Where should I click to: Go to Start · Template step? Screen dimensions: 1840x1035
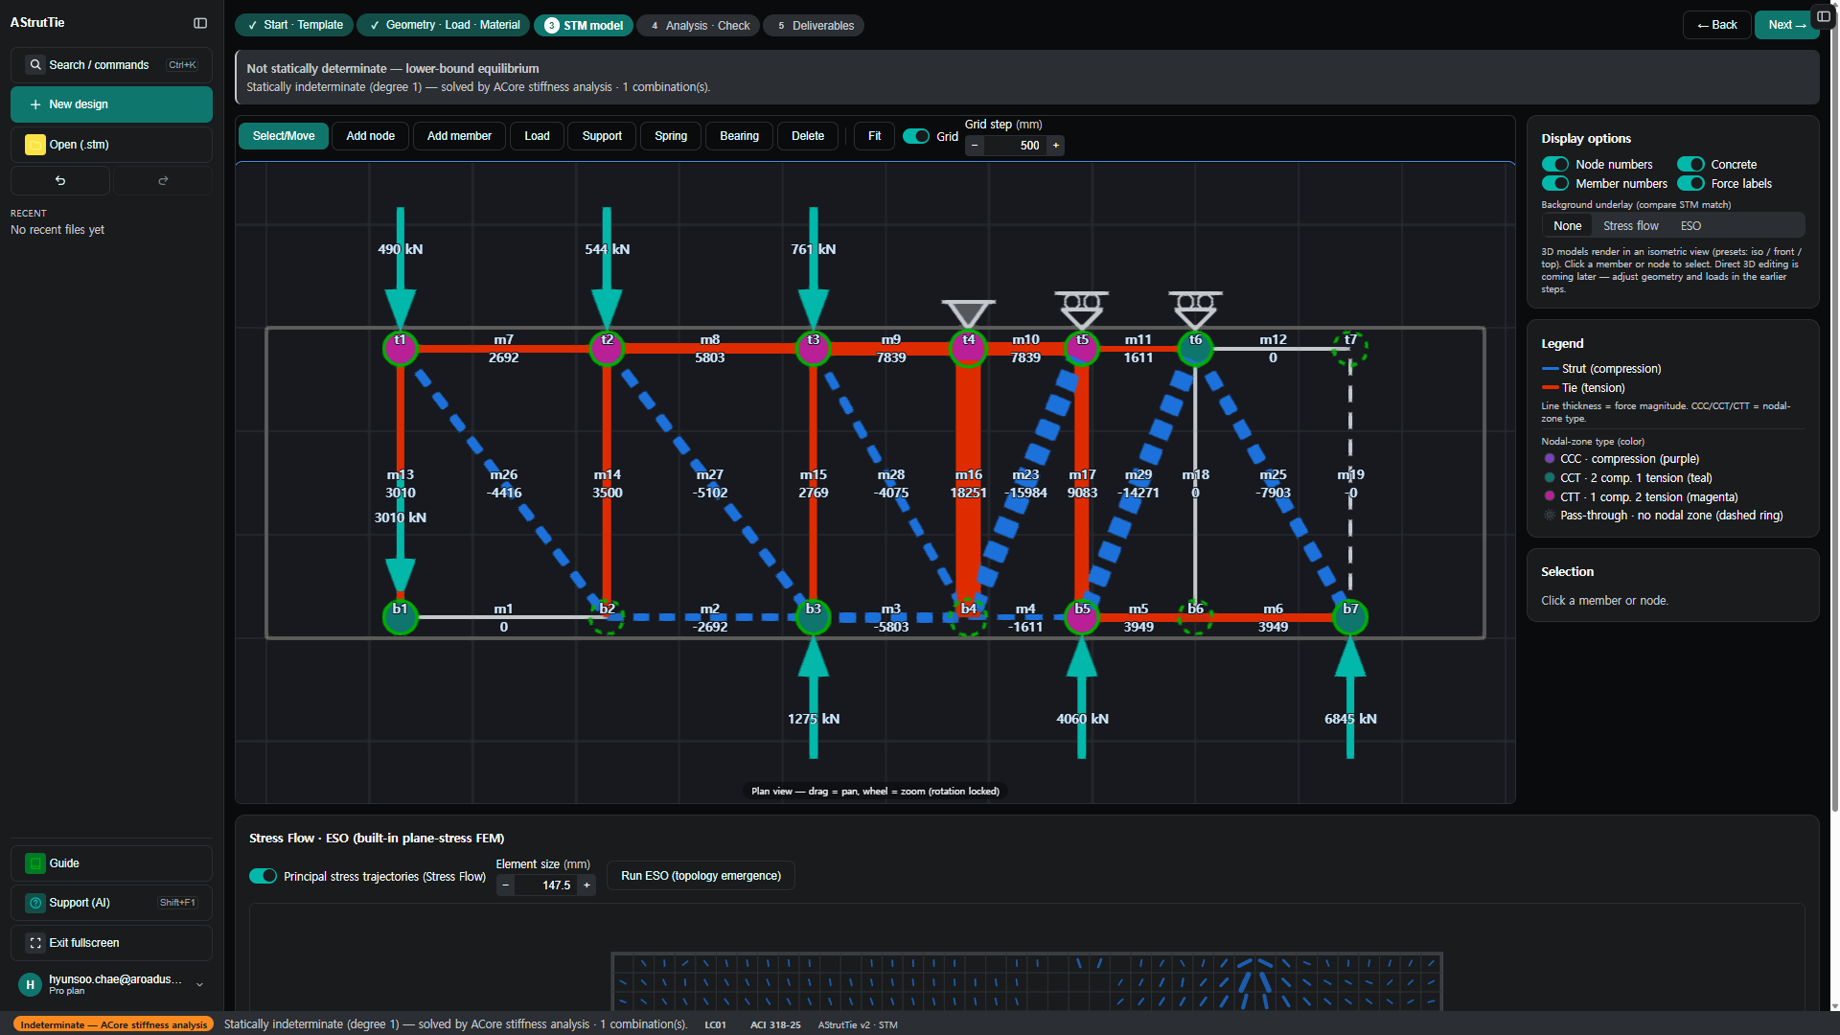294,25
